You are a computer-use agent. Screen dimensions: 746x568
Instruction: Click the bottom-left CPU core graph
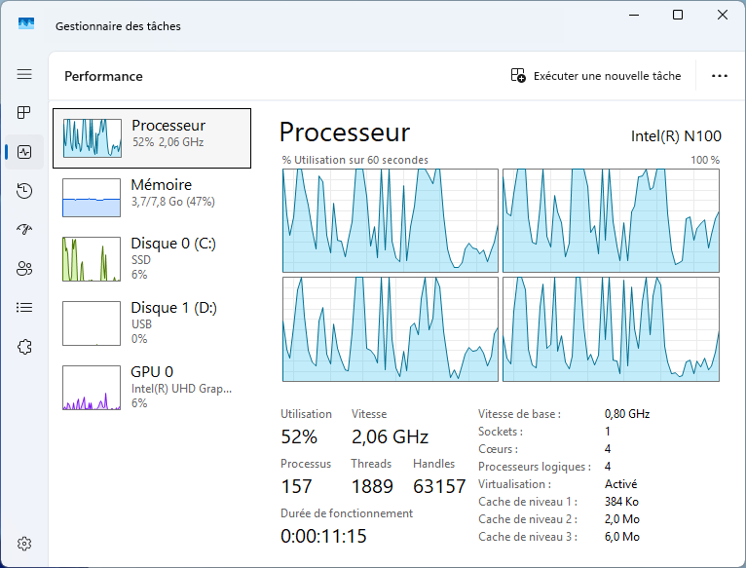point(391,329)
